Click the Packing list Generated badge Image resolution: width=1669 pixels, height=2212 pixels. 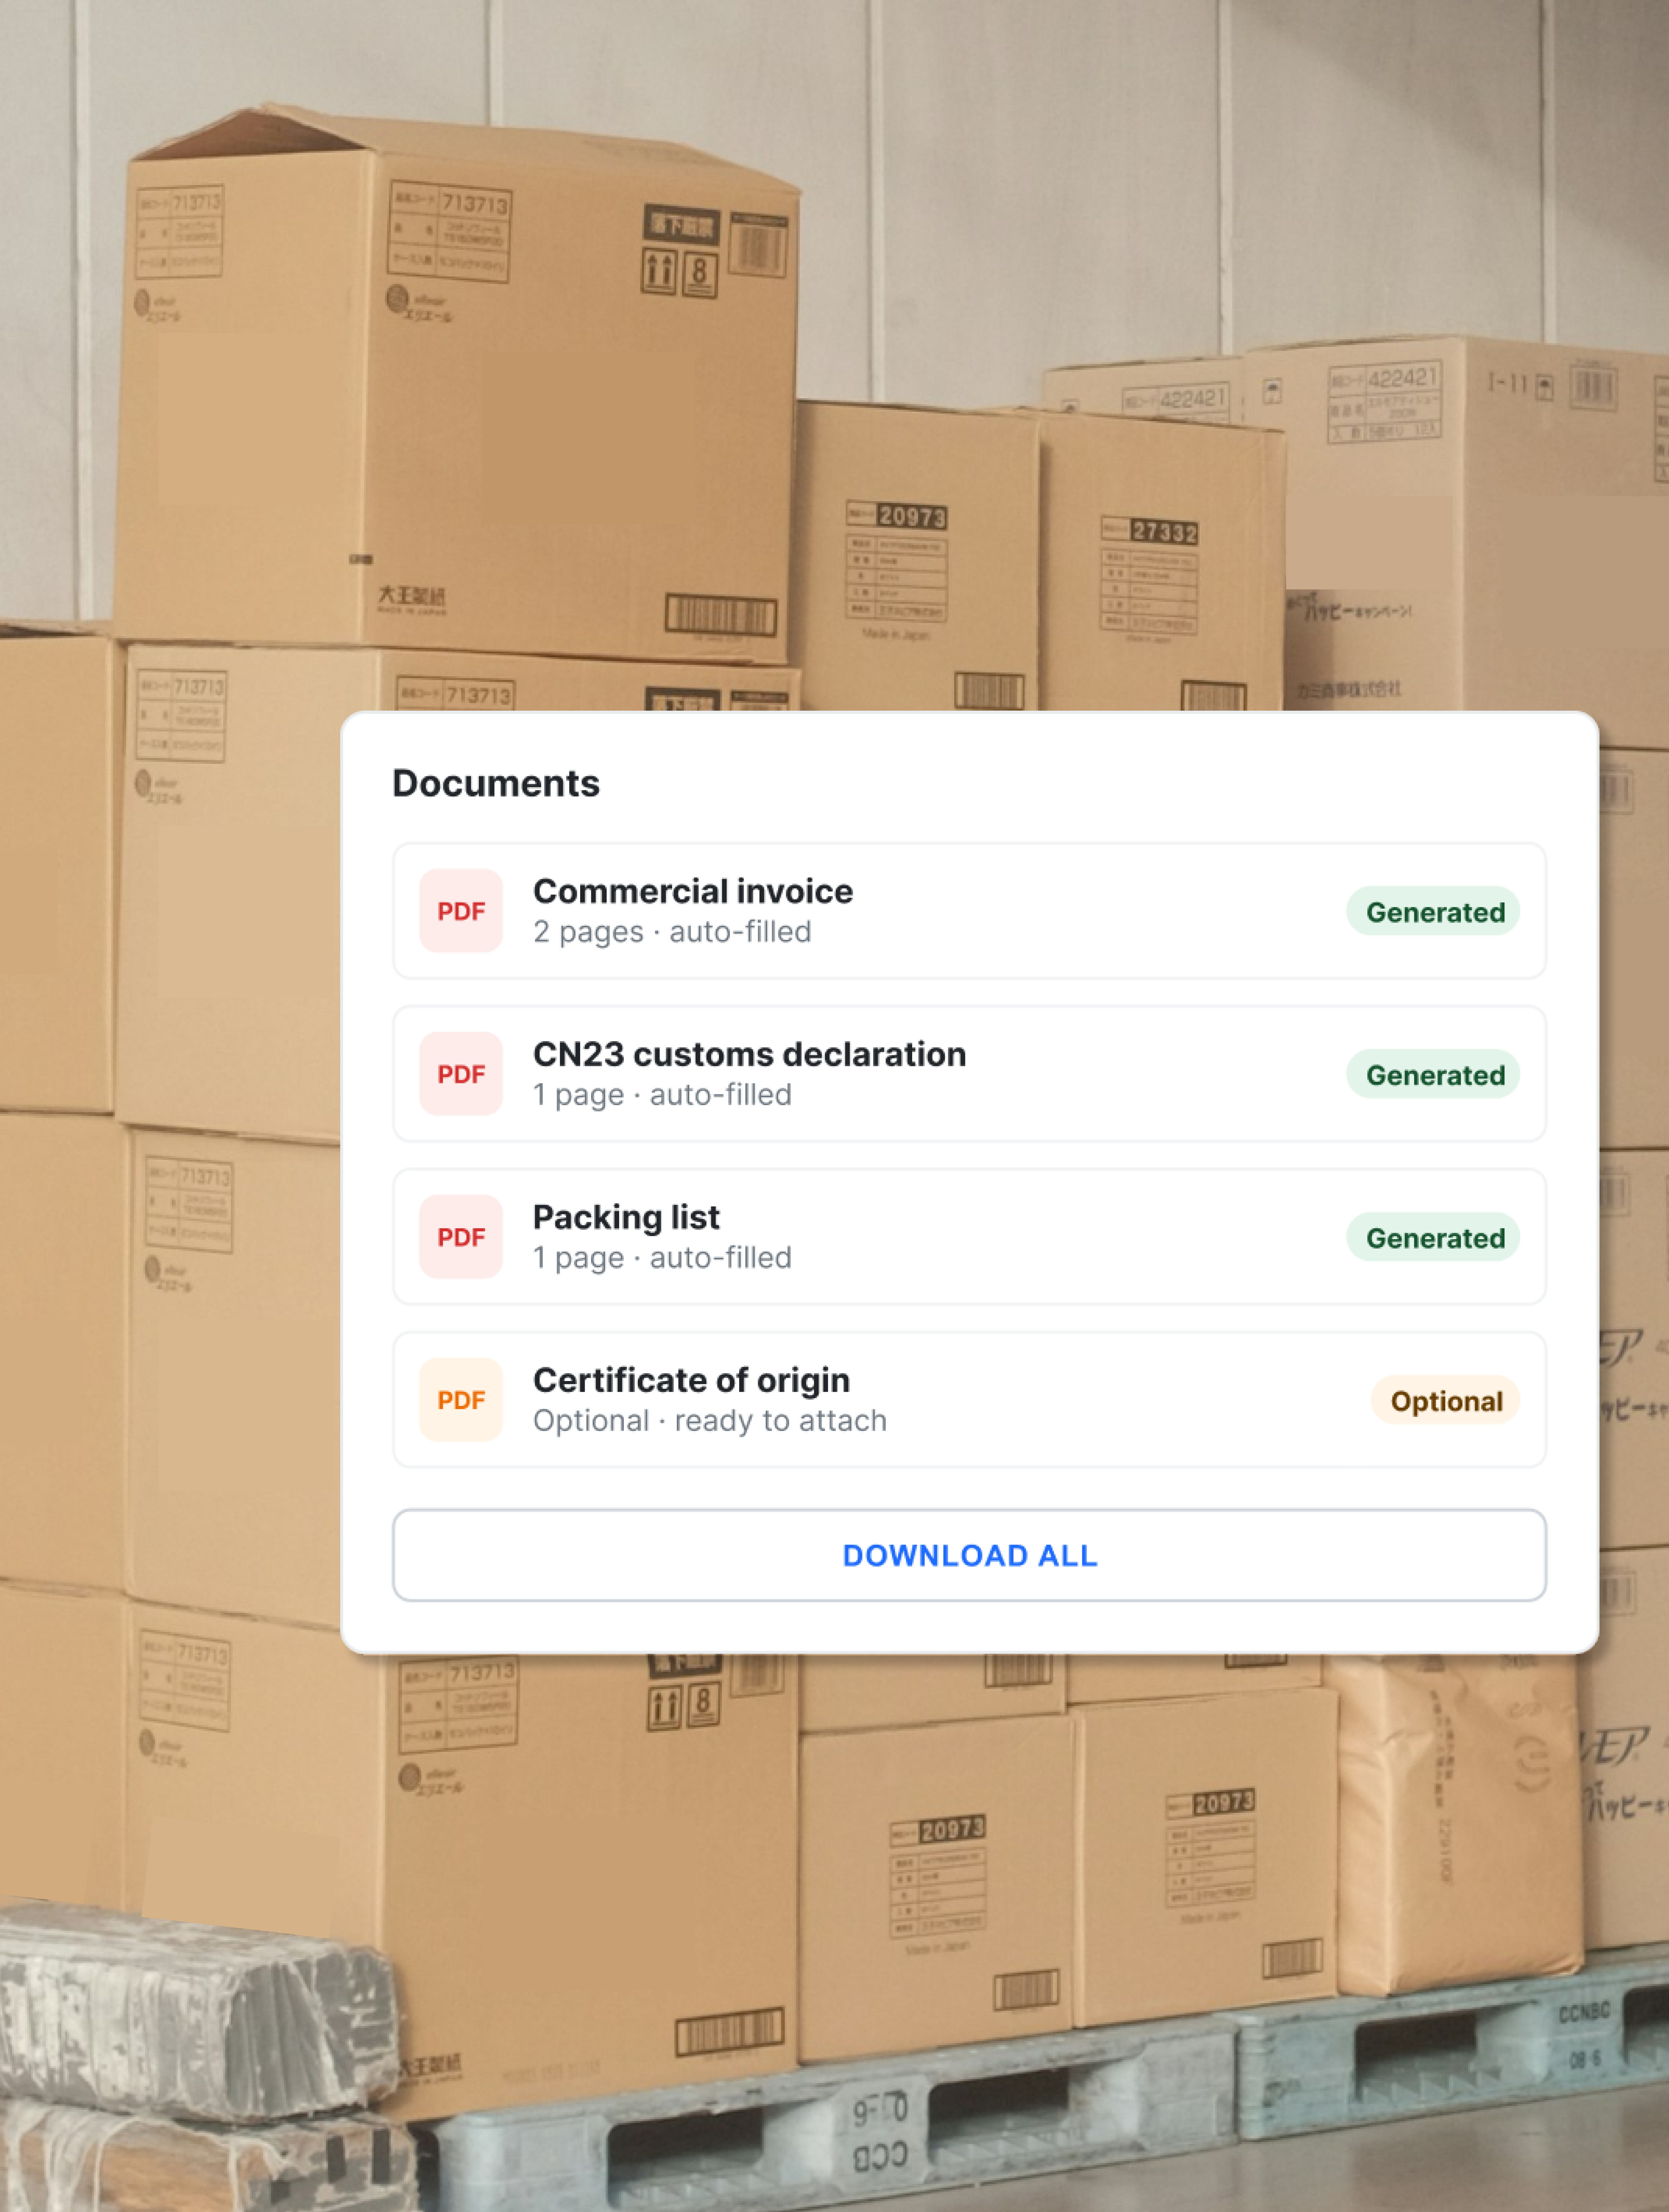coord(1433,1237)
